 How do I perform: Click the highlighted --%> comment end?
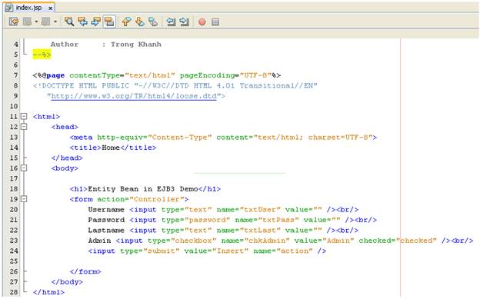pos(42,55)
